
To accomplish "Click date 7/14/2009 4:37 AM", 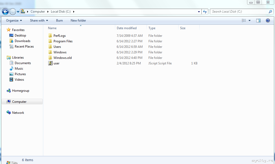I will (x=130, y=36).
